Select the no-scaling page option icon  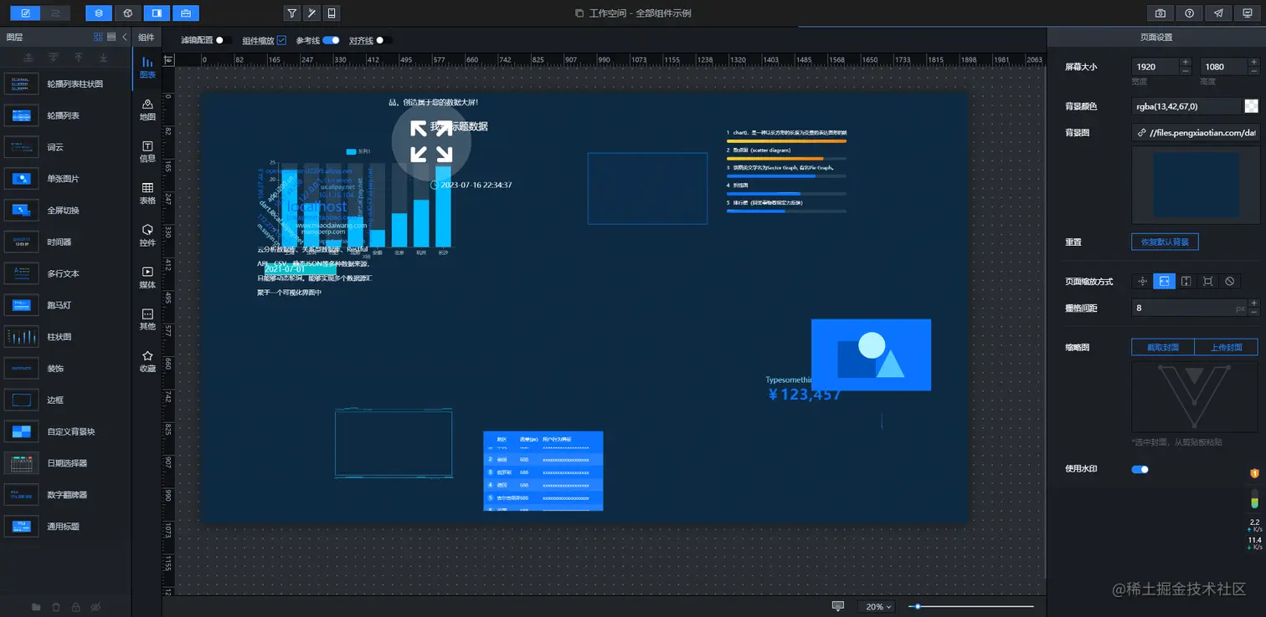(x=1229, y=282)
